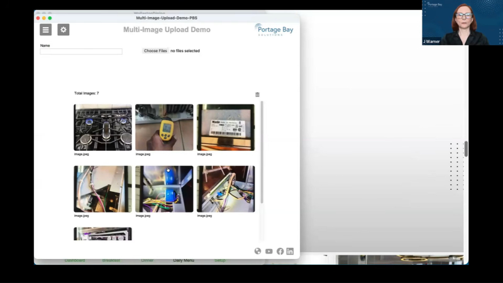The width and height of the screenshot is (503, 283).
Task: Click into the Name input field
Action: point(81,52)
